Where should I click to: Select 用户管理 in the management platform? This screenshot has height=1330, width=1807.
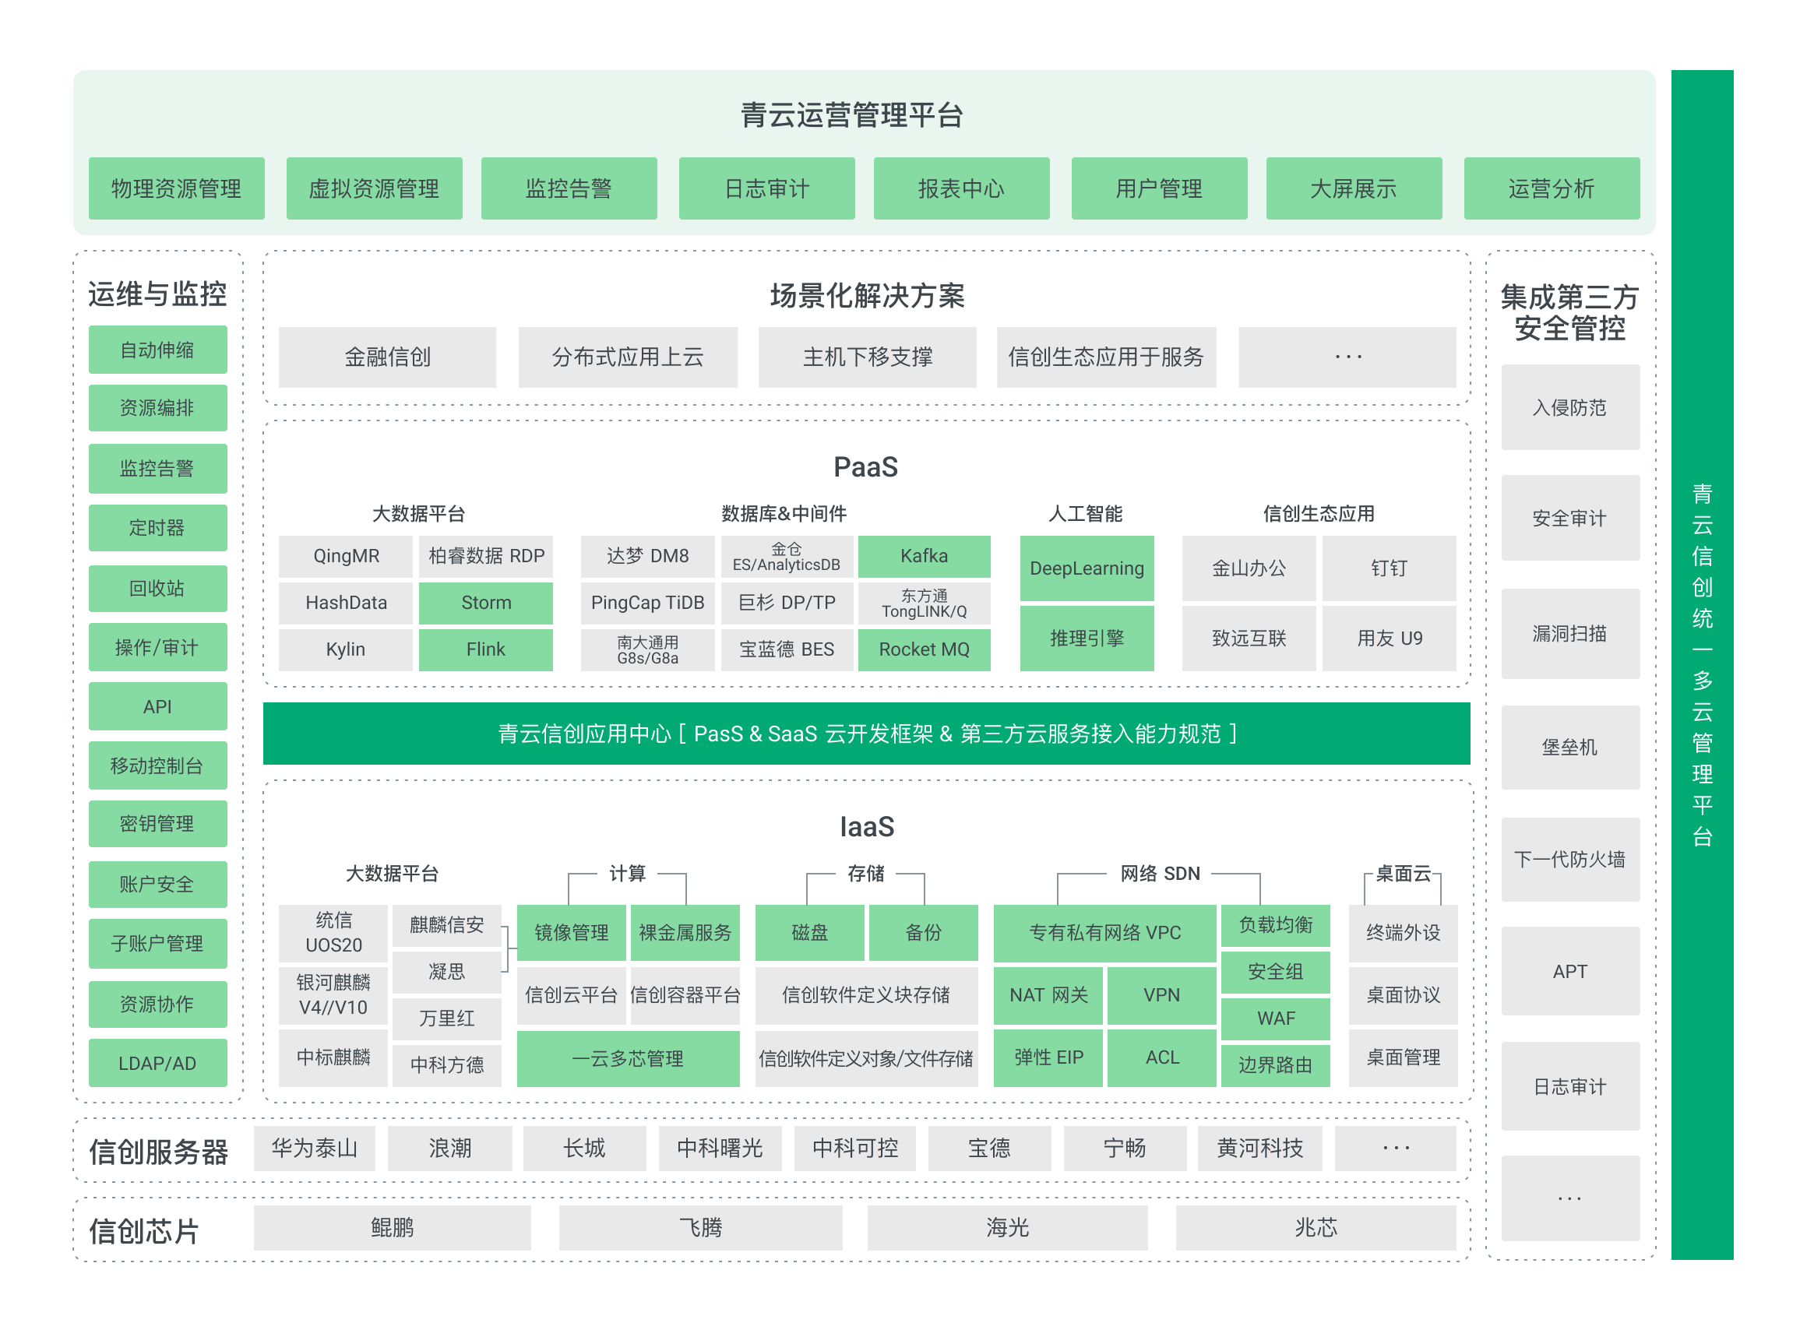(x=1159, y=188)
